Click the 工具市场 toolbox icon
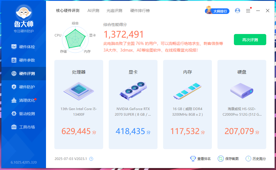Viewport: 276px width, 170px height. point(14,127)
